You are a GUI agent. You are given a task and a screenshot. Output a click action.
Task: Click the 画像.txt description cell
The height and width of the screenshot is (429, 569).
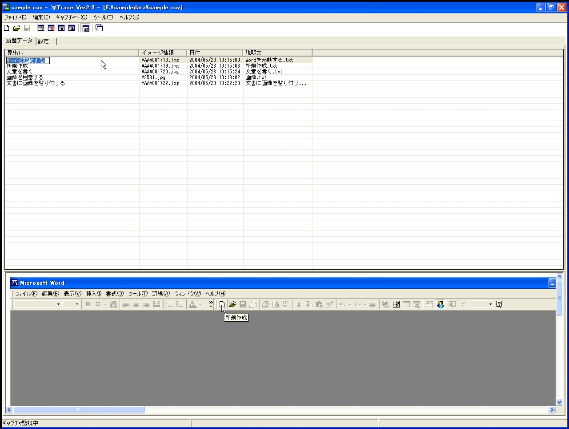coord(256,77)
